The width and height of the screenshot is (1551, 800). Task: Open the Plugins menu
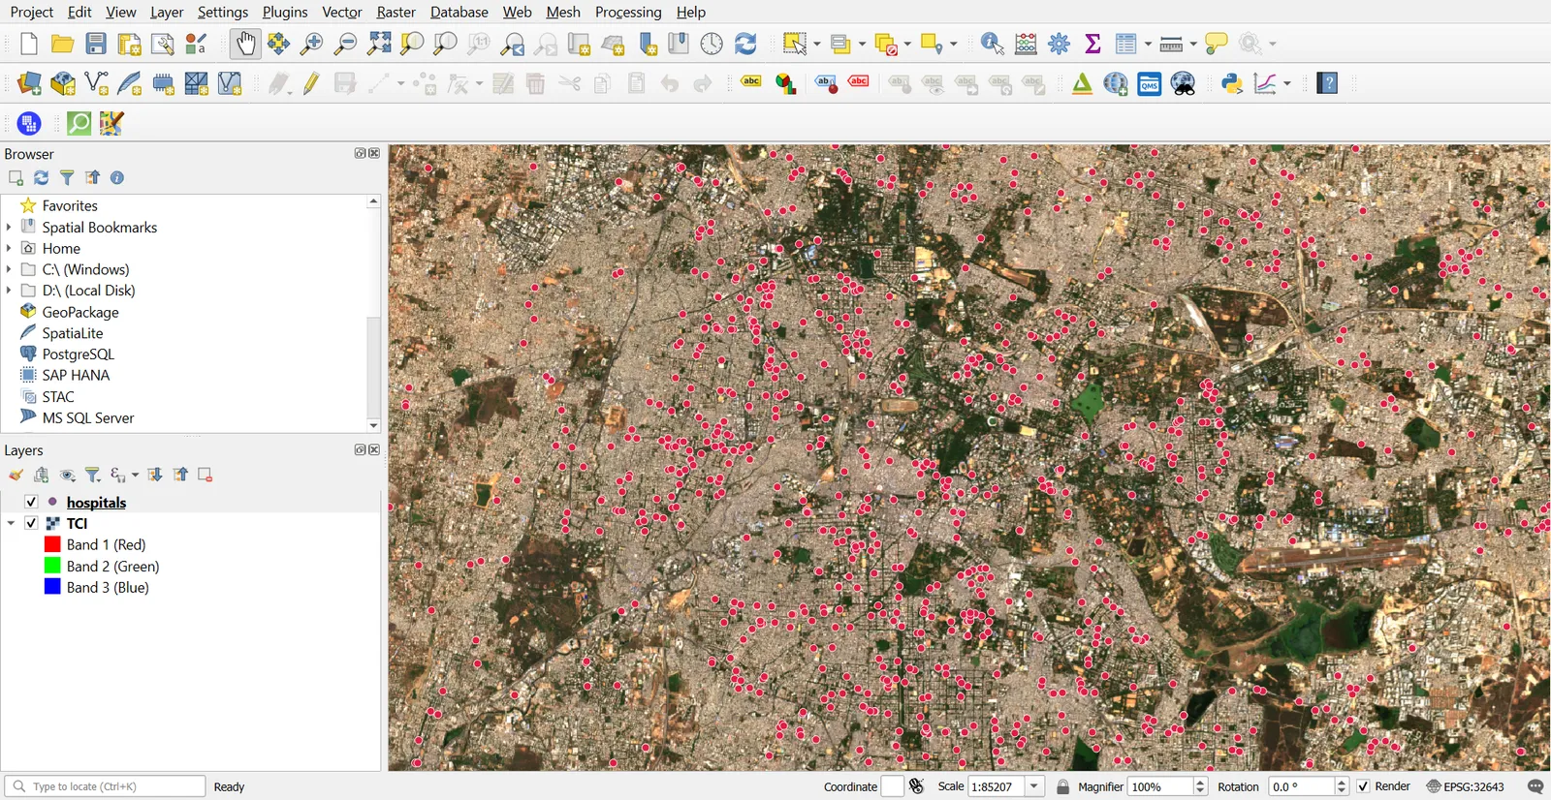coord(285,12)
